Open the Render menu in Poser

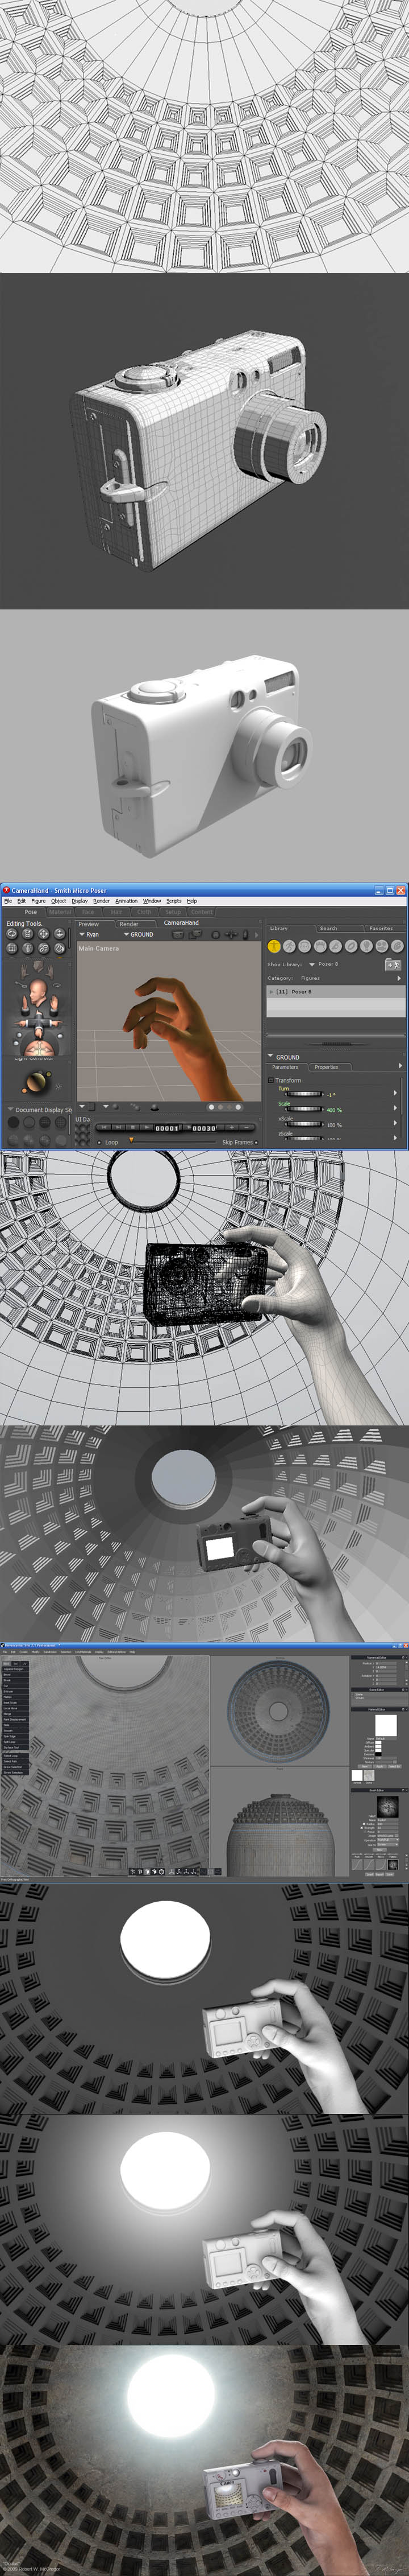pyautogui.click(x=102, y=901)
